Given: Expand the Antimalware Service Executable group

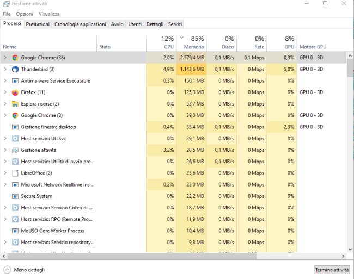Looking at the screenshot, I should 5,80.
